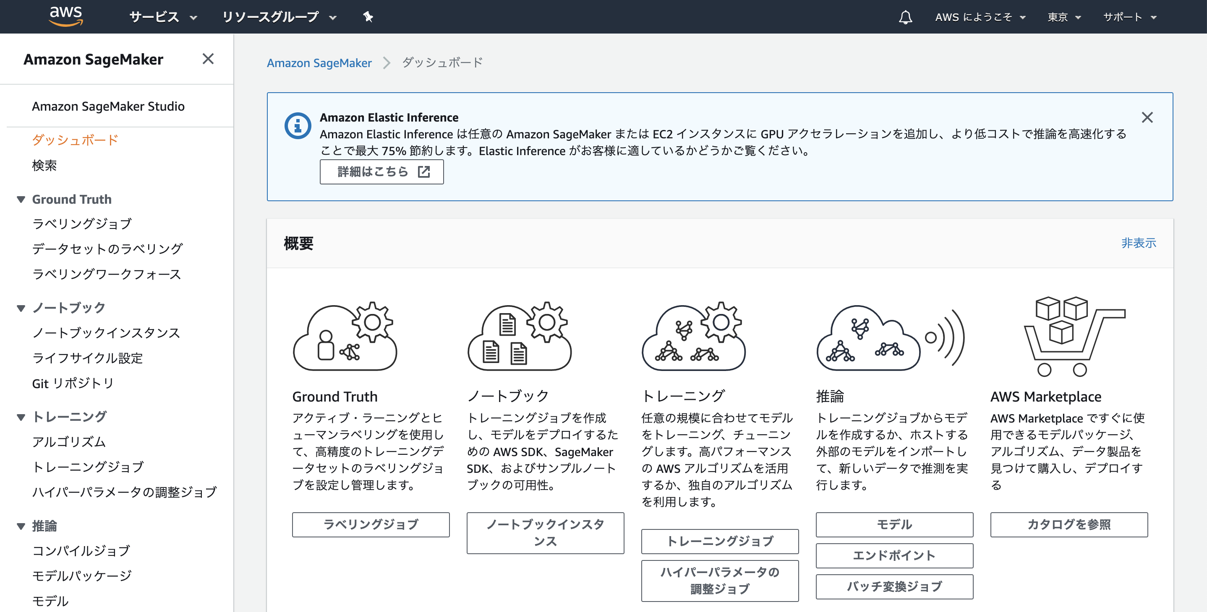Click the breadcrumb chevron separator
This screenshot has height=612, width=1207.
pos(387,63)
